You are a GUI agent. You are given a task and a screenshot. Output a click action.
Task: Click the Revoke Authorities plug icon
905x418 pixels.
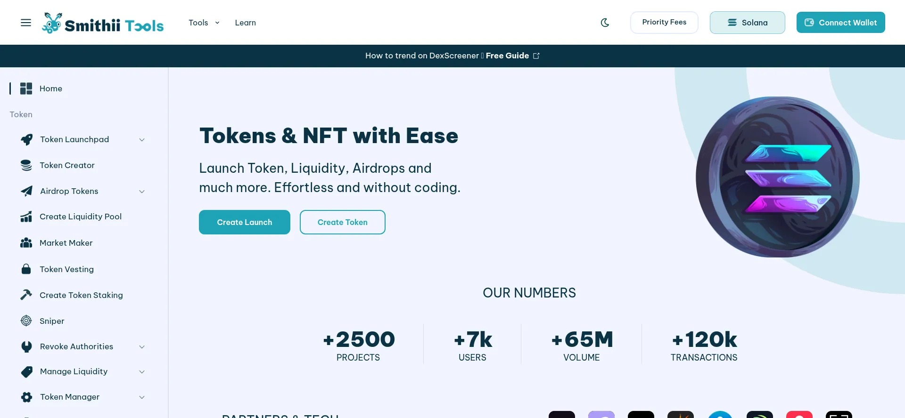[x=27, y=346]
